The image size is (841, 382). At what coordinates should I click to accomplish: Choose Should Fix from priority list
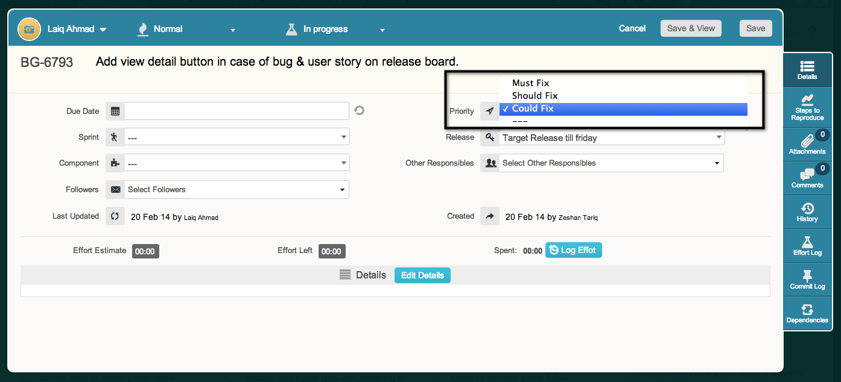pos(535,96)
